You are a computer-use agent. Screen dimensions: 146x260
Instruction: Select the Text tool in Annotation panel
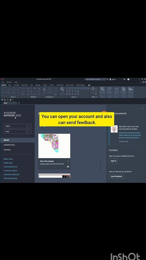(44, 90)
